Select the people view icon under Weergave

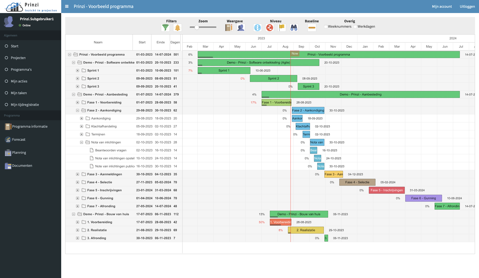coord(241,27)
